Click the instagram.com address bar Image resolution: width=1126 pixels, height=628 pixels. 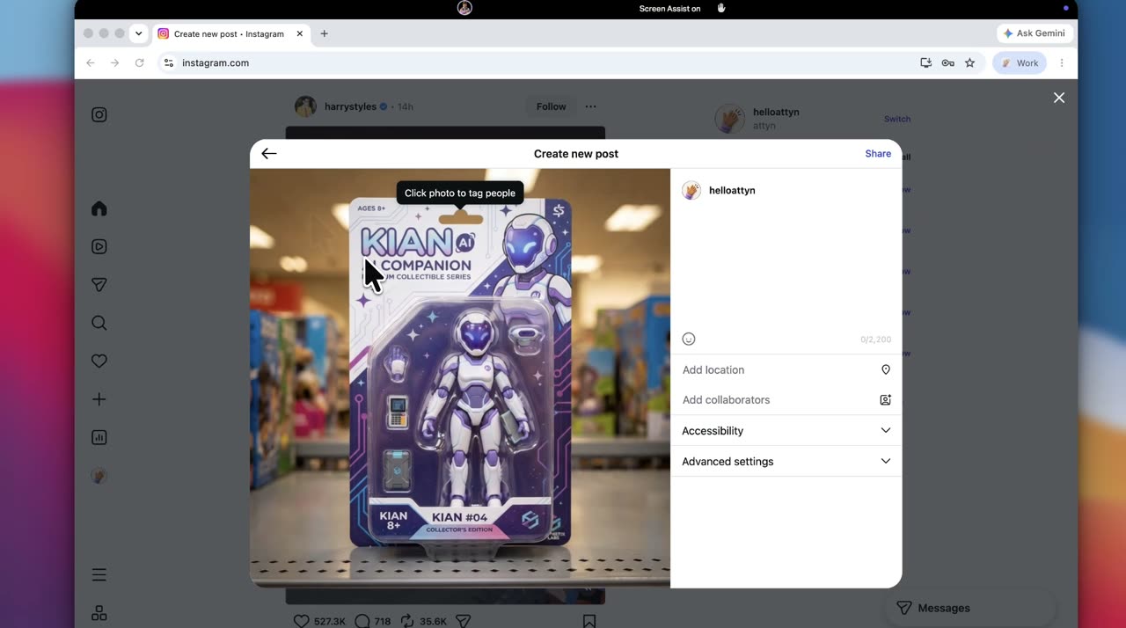pos(537,62)
